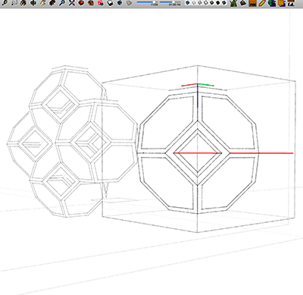Adjust the shadow time-of-day slider handle

point(173,2)
